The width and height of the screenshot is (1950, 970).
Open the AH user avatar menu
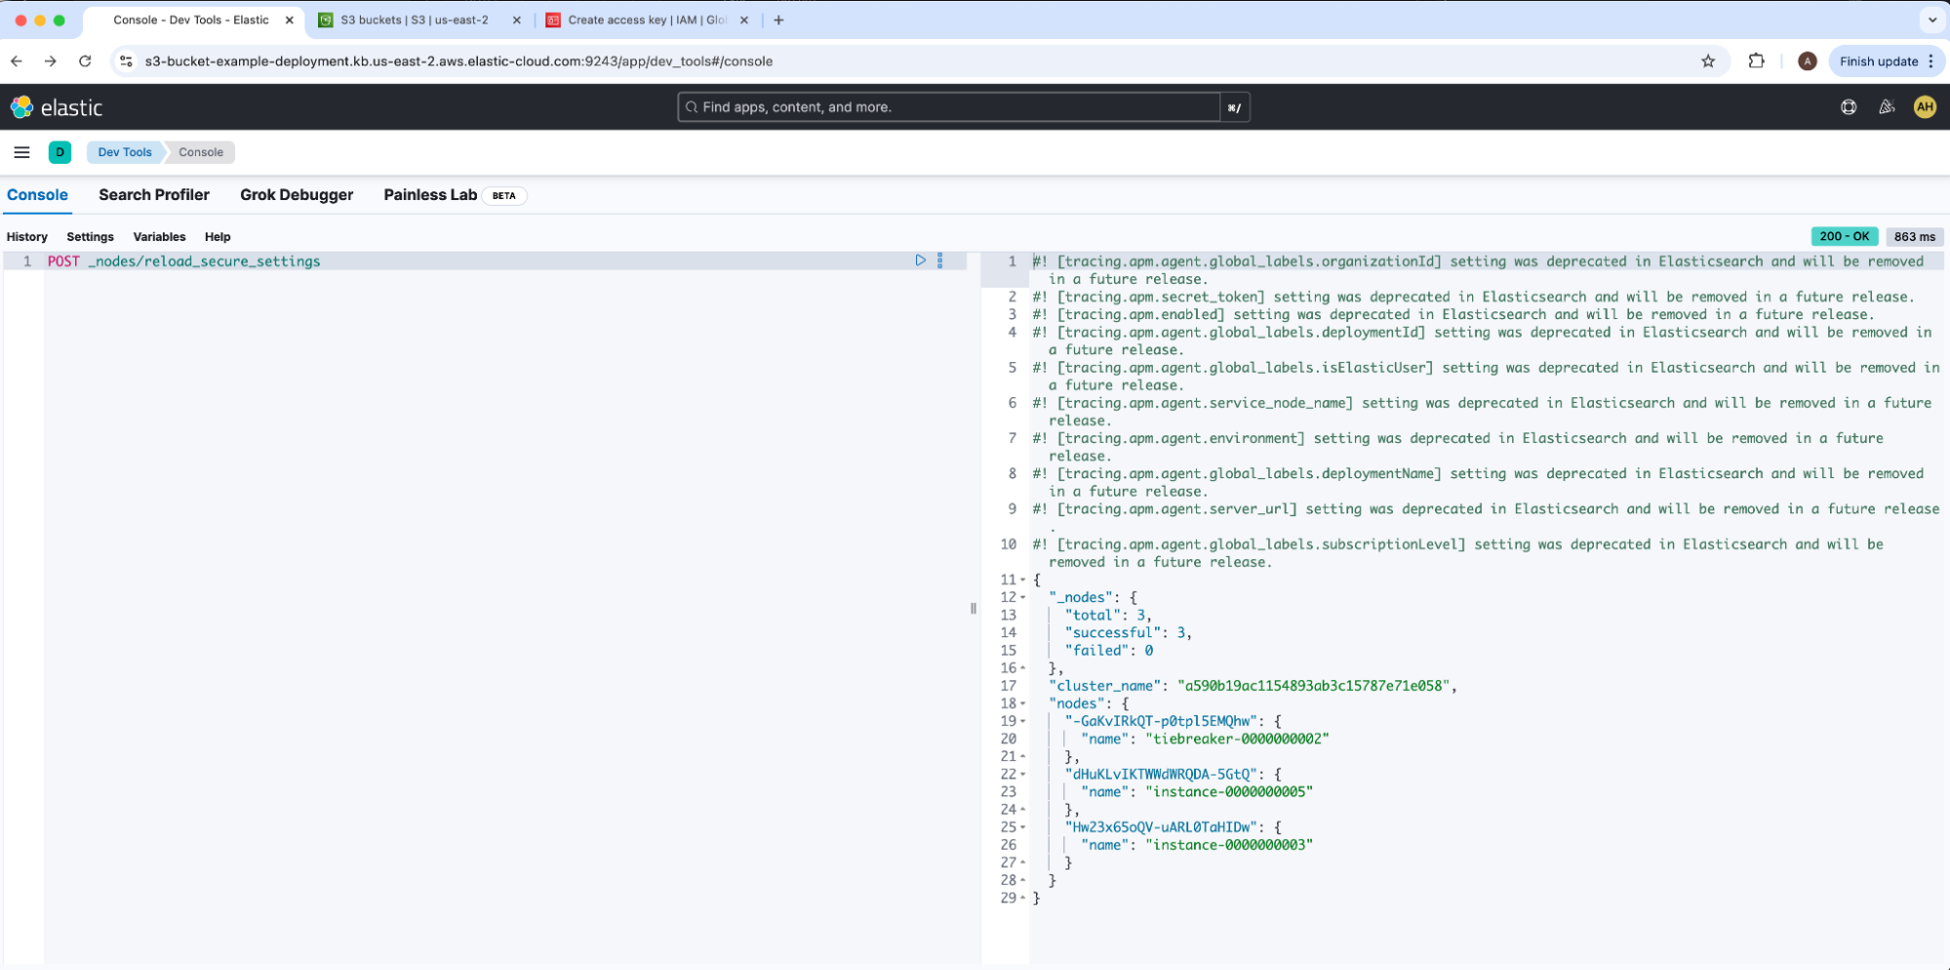click(x=1924, y=107)
